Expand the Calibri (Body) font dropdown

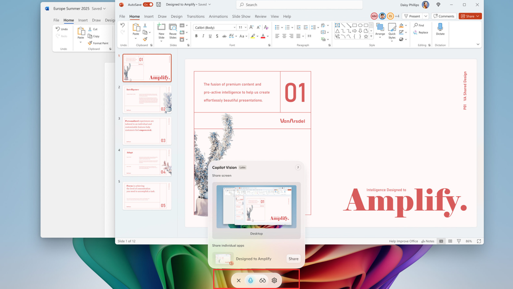pyautogui.click(x=234, y=28)
